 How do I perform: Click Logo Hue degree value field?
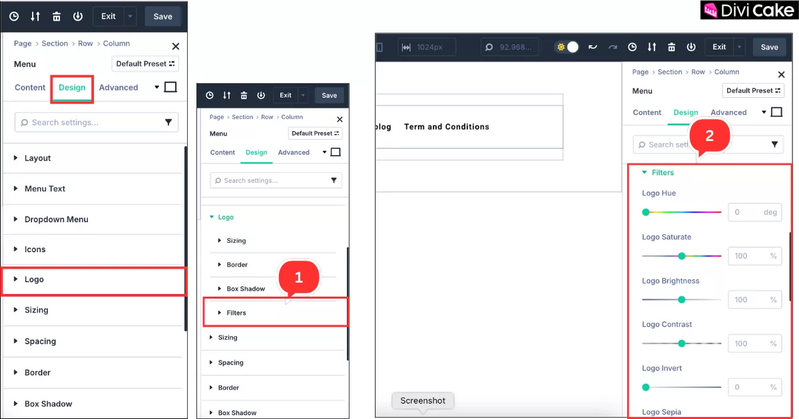(754, 212)
